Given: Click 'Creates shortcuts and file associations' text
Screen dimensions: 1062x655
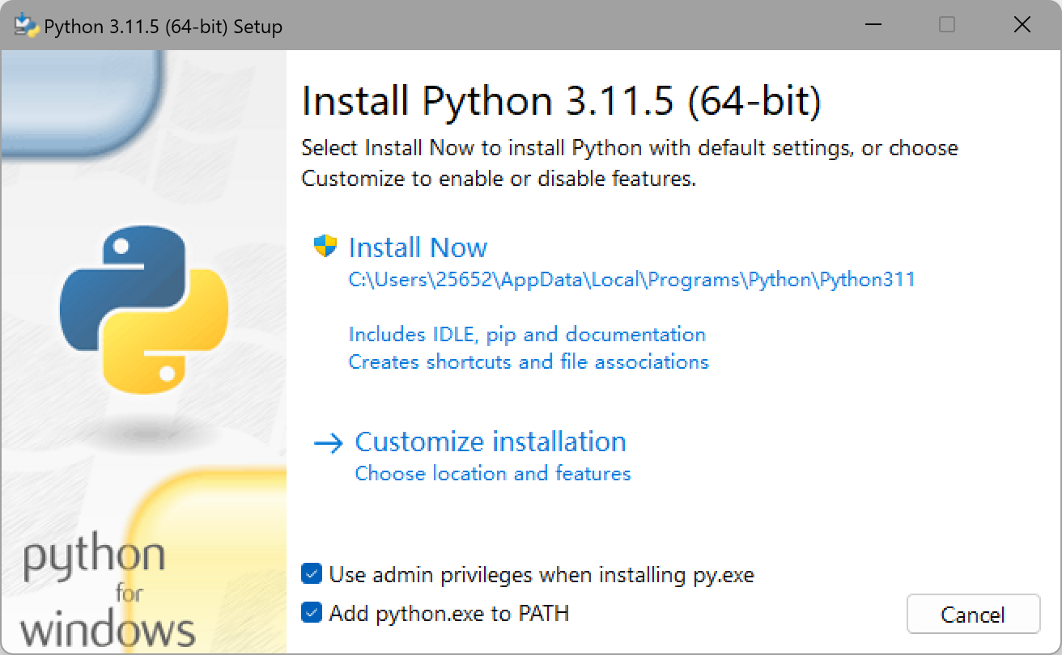Looking at the screenshot, I should point(529,361).
